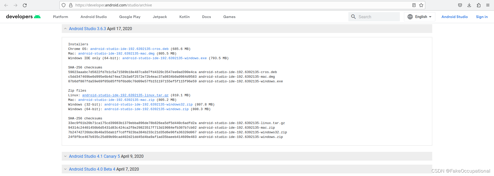
Task: Expand Android Studio 4.1 Canary 5 section
Action: [x=65, y=156]
